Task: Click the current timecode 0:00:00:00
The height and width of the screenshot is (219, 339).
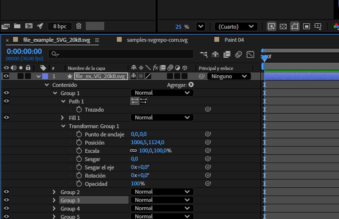Action: [x=24, y=51]
